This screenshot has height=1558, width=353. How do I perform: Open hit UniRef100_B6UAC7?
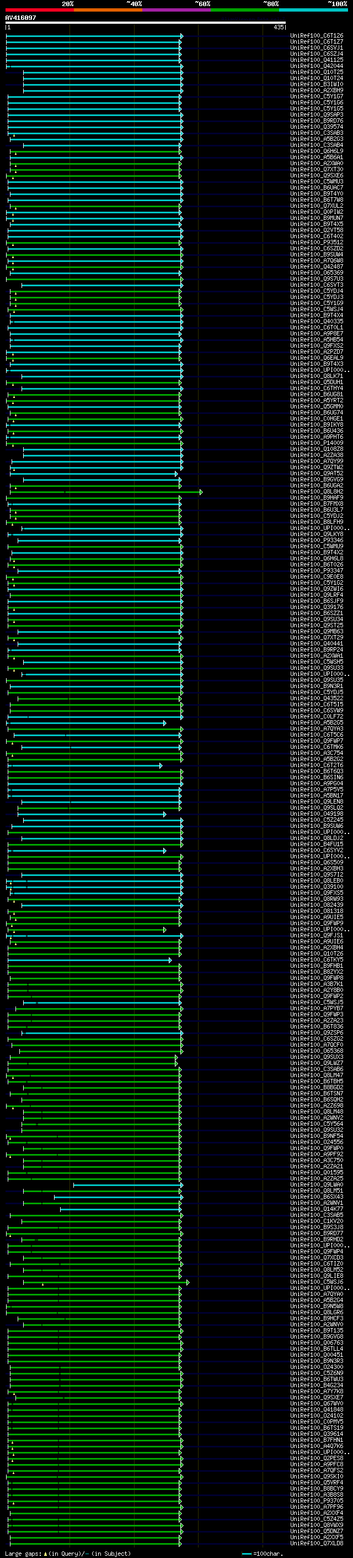(317, 187)
